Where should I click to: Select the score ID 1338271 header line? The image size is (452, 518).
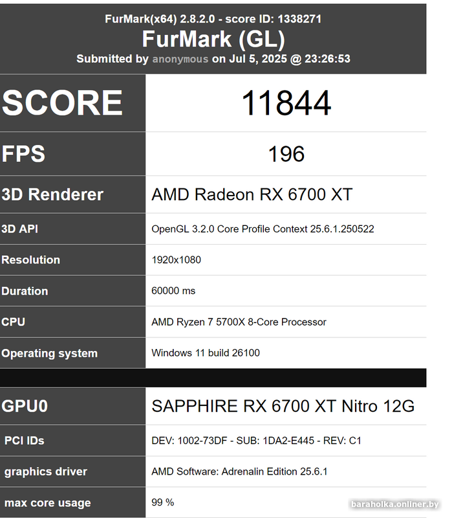point(213,19)
